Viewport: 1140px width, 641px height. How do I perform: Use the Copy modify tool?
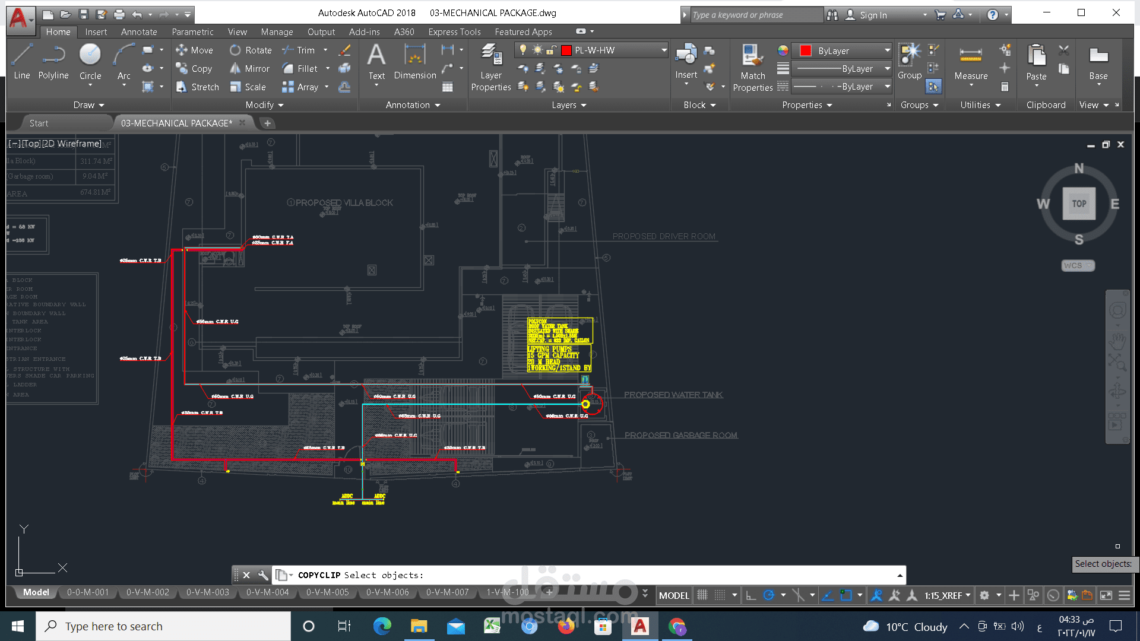(194, 69)
